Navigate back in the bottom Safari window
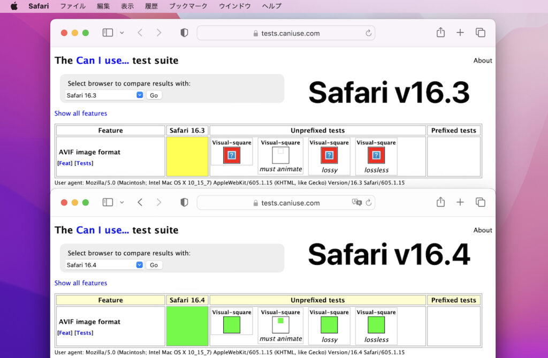The height and width of the screenshot is (358, 548). pos(140,202)
